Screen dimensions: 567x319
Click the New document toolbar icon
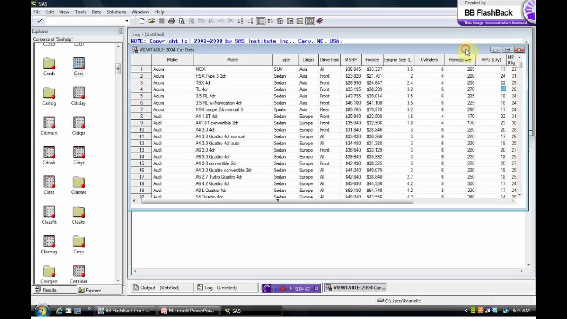point(142,21)
